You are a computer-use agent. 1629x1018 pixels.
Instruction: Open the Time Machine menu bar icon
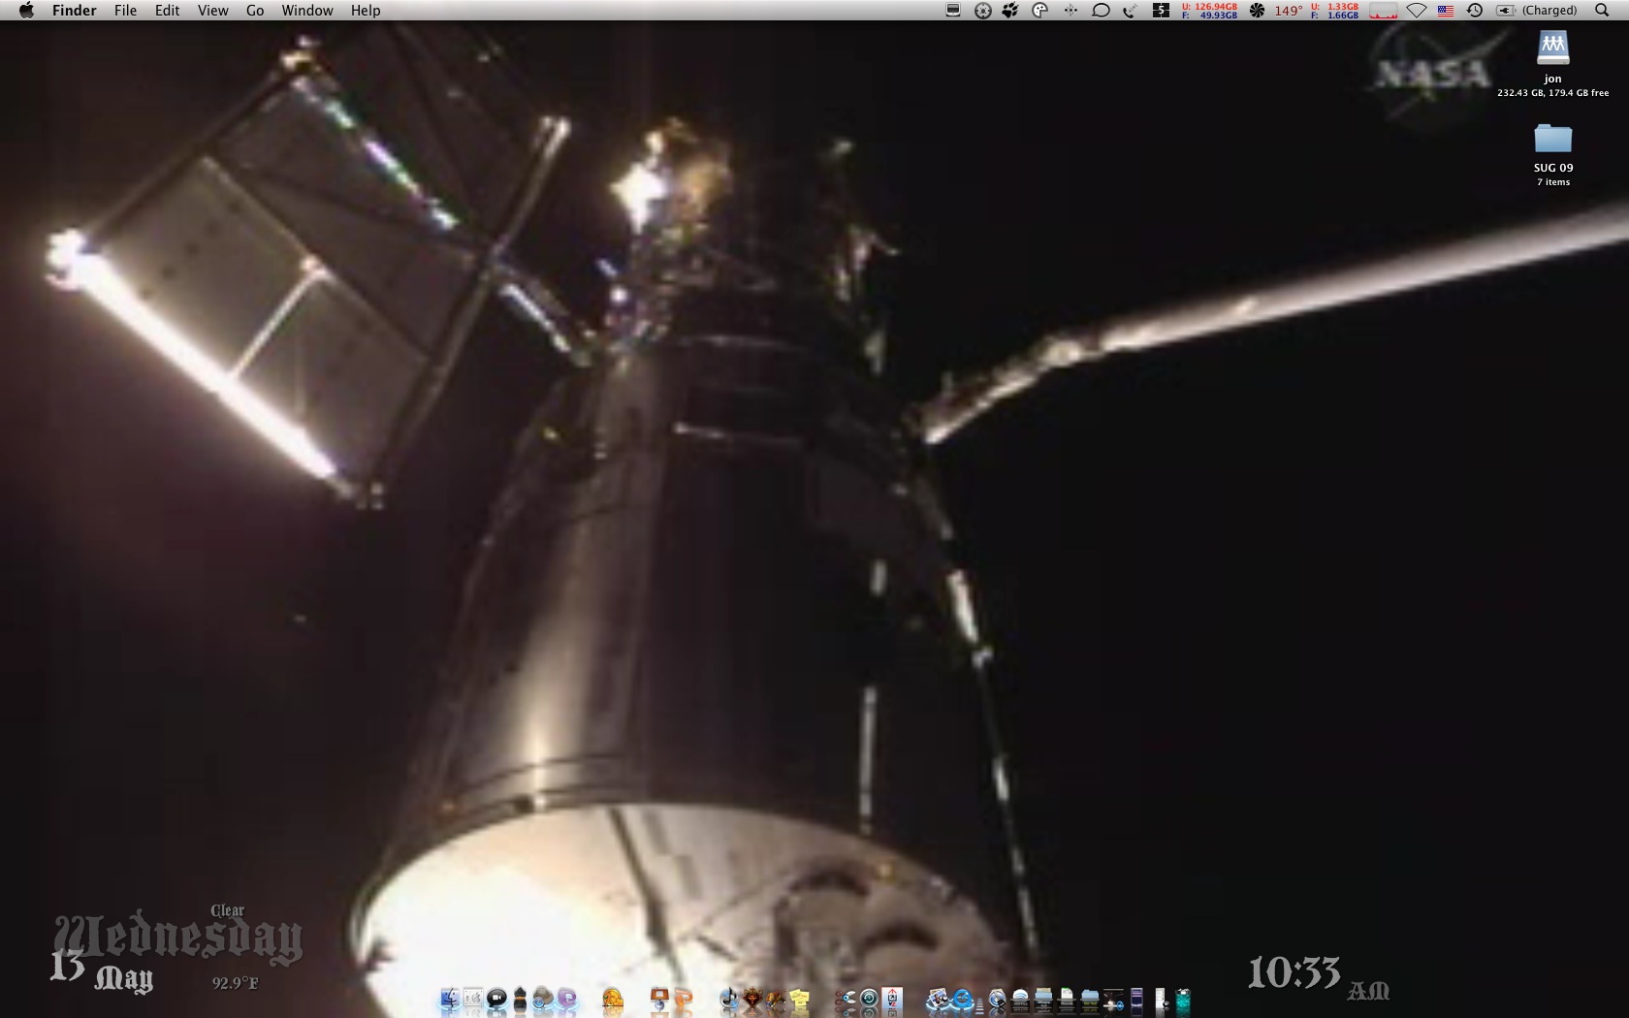tap(1475, 11)
